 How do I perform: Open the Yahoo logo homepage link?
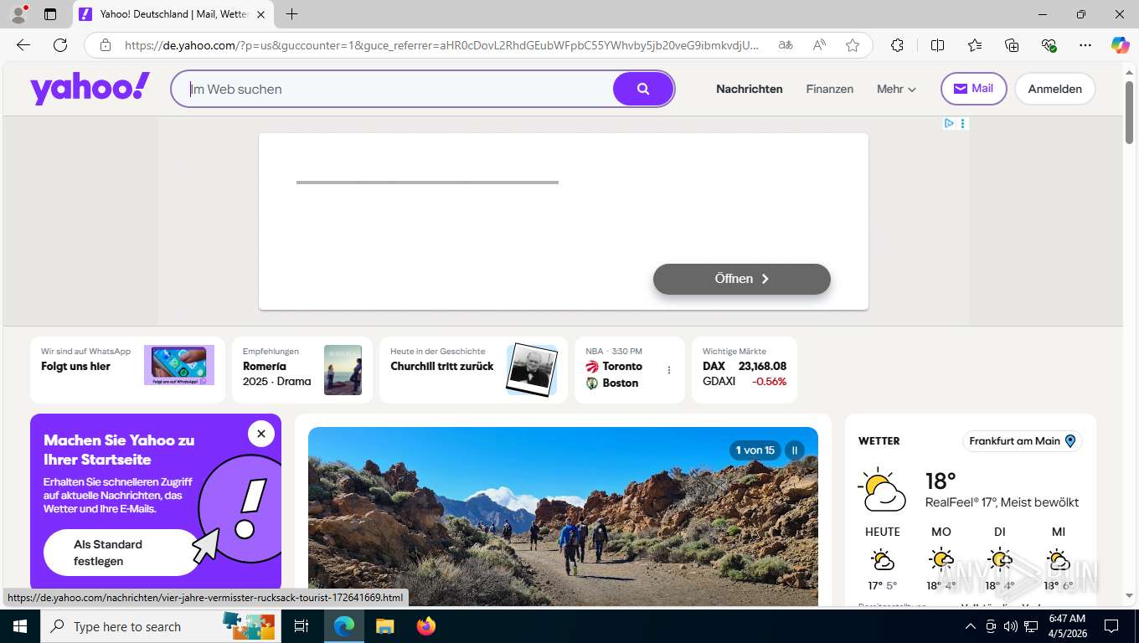pyautogui.click(x=90, y=89)
